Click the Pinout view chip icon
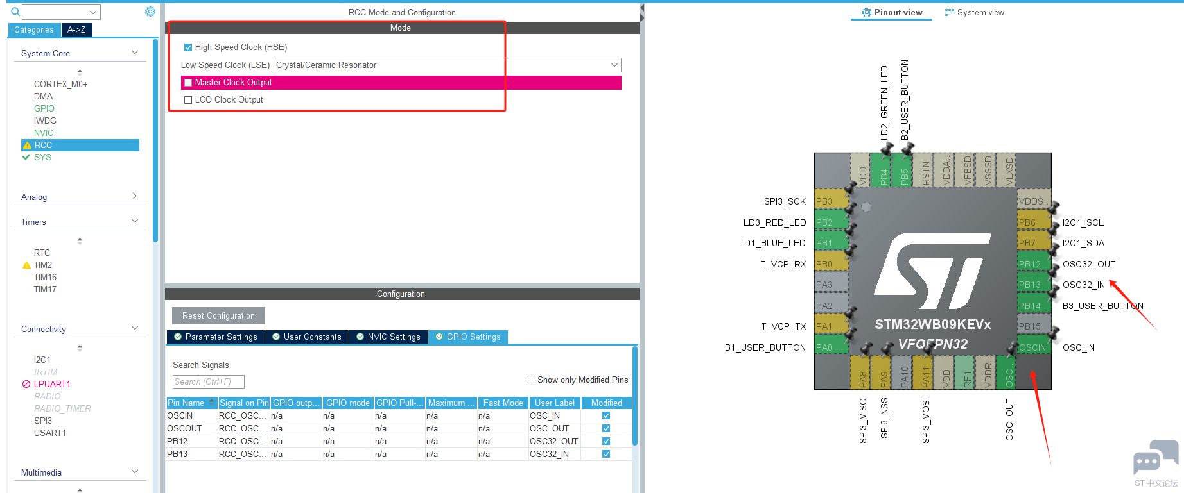The width and height of the screenshot is (1184, 493). (x=867, y=12)
